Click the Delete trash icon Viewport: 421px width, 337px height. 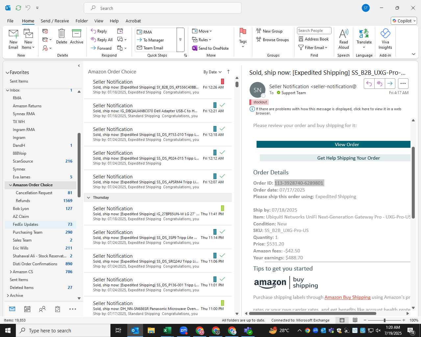click(62, 36)
